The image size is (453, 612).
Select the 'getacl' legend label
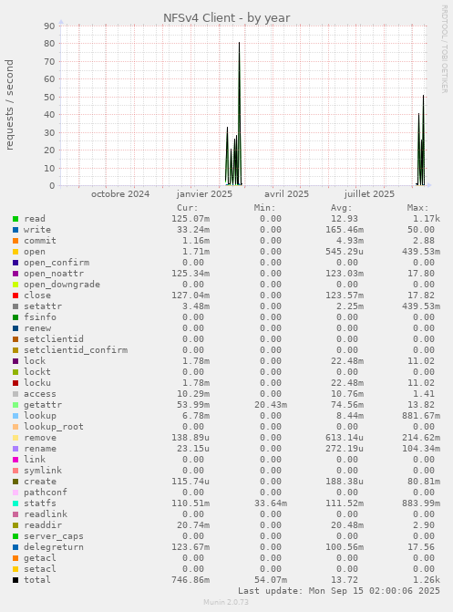(40, 558)
